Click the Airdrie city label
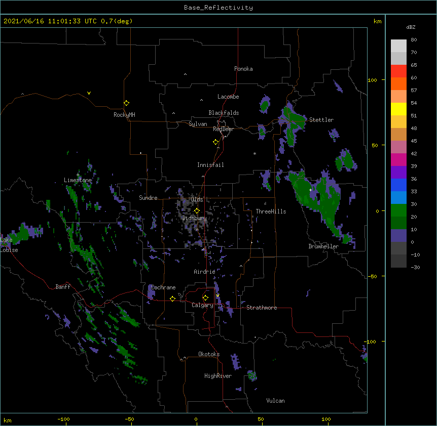 pyautogui.click(x=205, y=272)
